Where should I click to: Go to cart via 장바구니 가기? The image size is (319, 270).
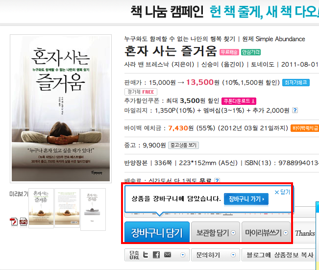[x=246, y=199]
